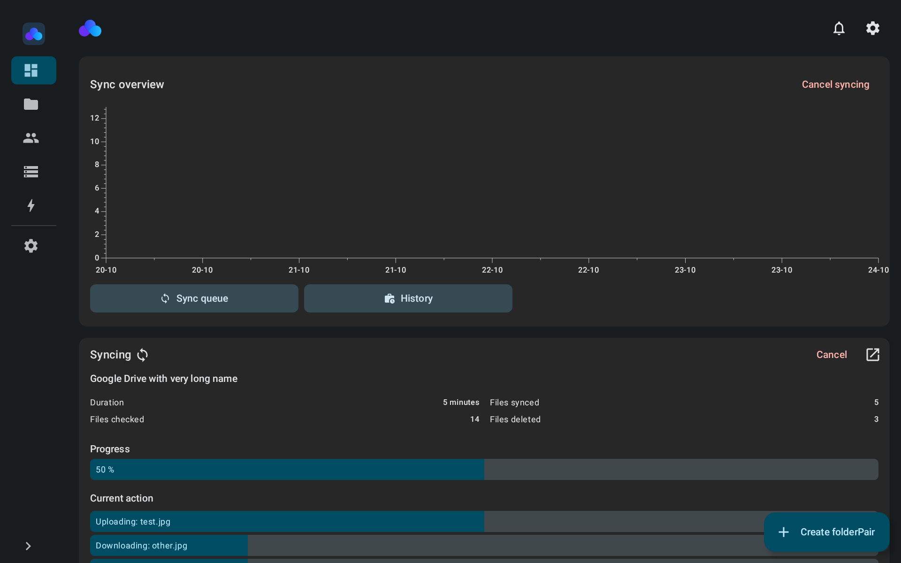Open sync History
The image size is (901, 563).
pyautogui.click(x=408, y=298)
